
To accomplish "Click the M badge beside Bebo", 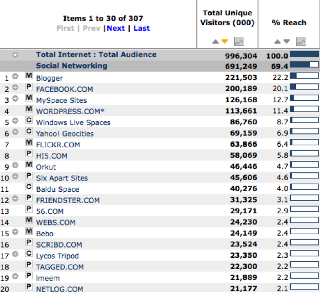I will tap(29, 231).
